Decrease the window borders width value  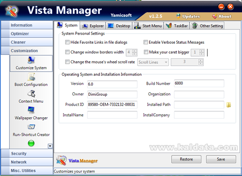point(135,54)
